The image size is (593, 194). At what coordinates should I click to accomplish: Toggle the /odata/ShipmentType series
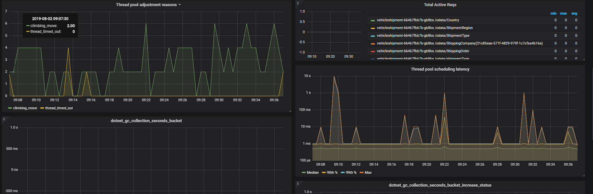pyautogui.click(x=423, y=35)
